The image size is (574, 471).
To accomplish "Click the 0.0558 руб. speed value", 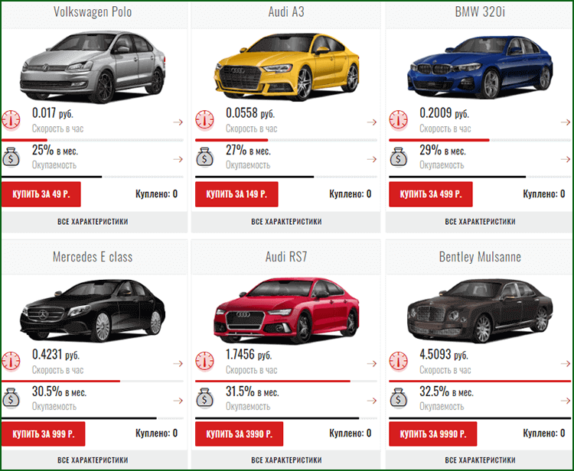I will coord(250,113).
